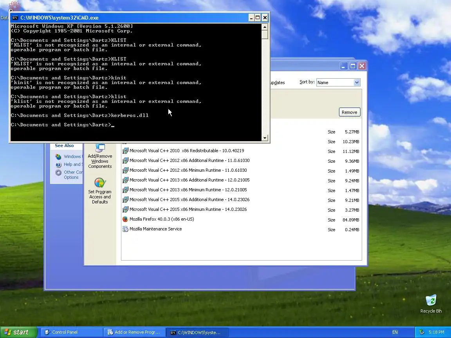The height and width of the screenshot is (338, 451).
Task: Click the See Also panel header
Action: 65,146
